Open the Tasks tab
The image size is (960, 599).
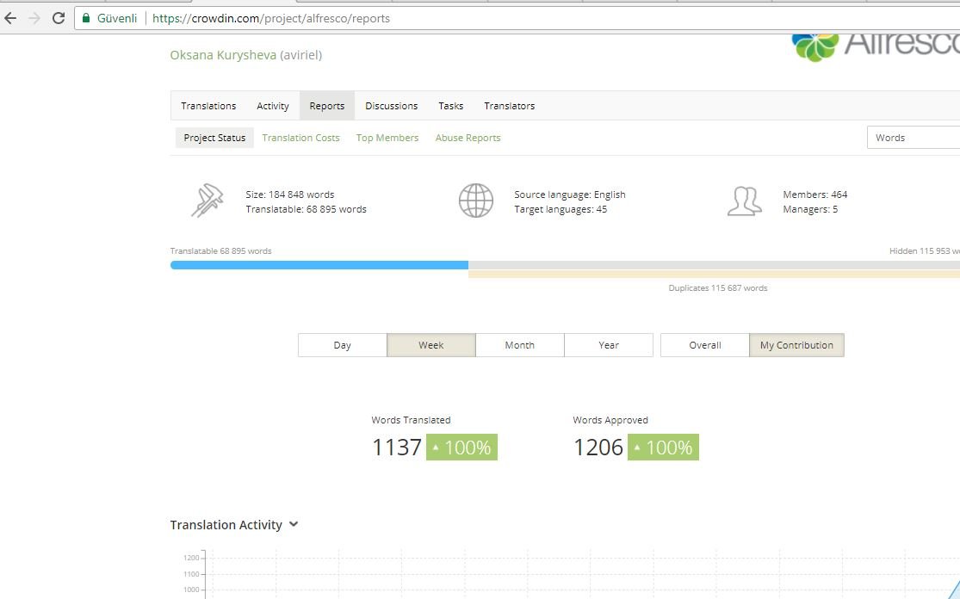(x=450, y=106)
